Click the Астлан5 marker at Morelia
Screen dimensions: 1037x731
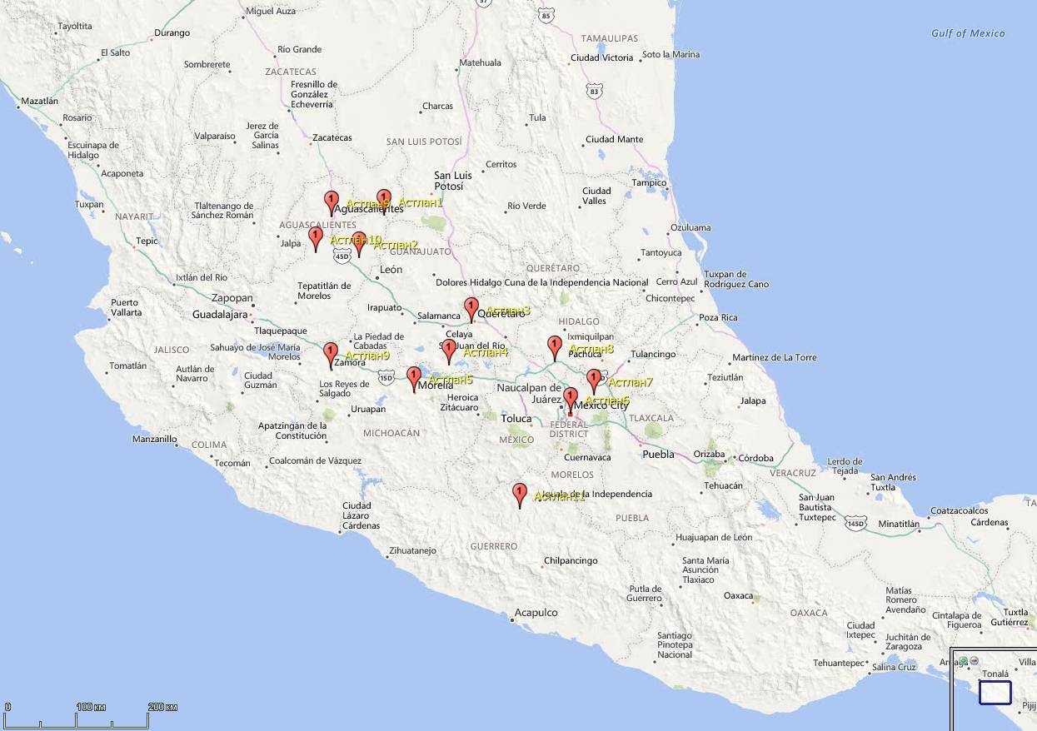414,378
